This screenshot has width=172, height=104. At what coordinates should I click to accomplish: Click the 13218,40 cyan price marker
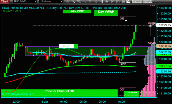pyautogui.click(x=164, y=71)
